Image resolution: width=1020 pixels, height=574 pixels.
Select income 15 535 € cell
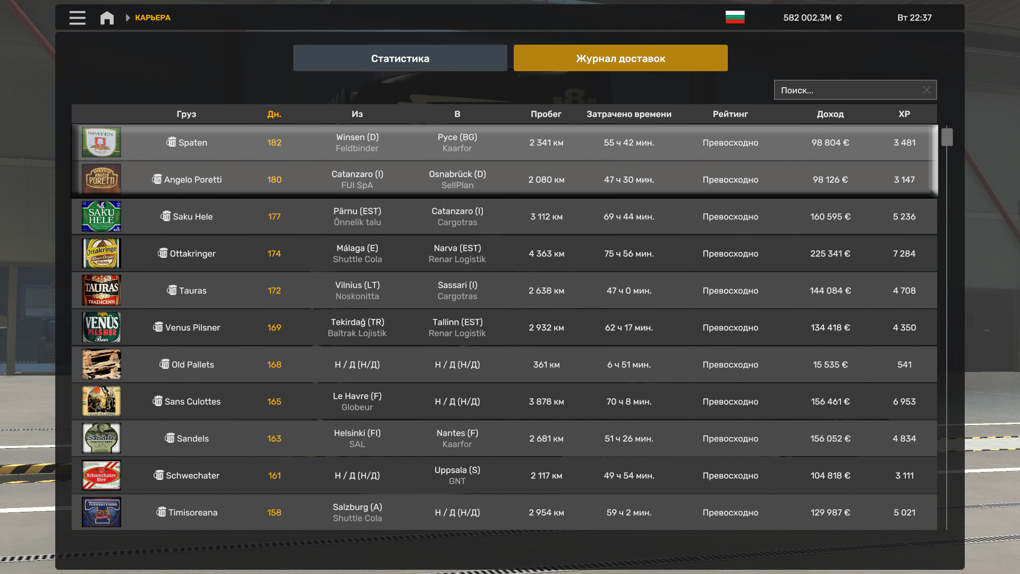click(x=830, y=365)
